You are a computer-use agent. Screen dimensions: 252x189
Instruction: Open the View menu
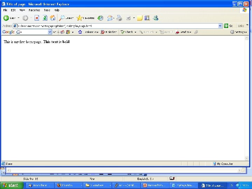coord(22,10)
